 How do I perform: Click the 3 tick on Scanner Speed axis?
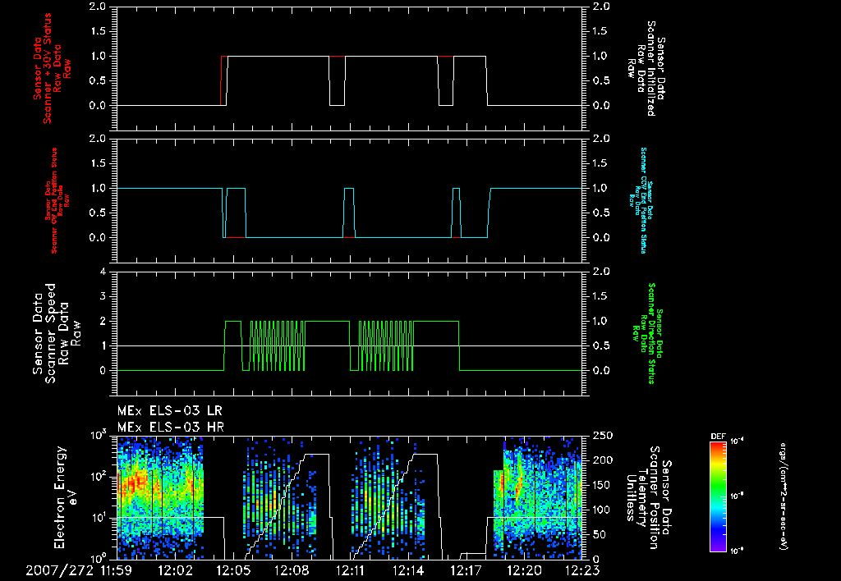coord(103,296)
